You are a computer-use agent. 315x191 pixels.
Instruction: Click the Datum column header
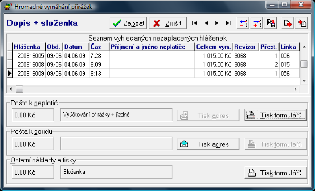pos(76,47)
